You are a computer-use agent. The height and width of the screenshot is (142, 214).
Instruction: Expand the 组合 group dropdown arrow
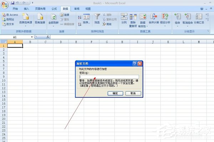177,26
